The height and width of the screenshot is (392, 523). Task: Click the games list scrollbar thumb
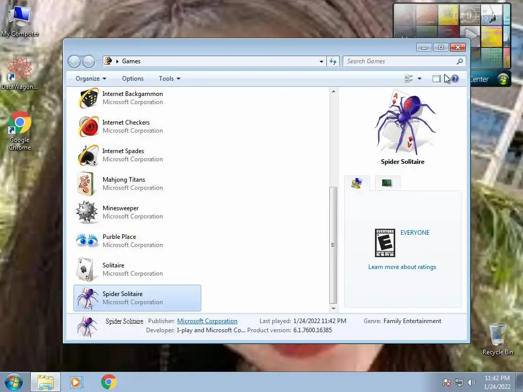coord(333,245)
